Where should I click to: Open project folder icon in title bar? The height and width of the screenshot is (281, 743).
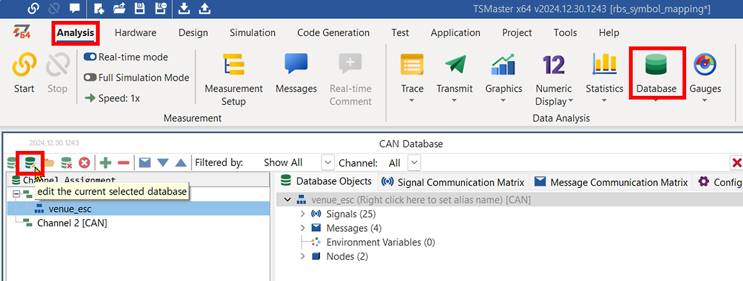[x=120, y=8]
